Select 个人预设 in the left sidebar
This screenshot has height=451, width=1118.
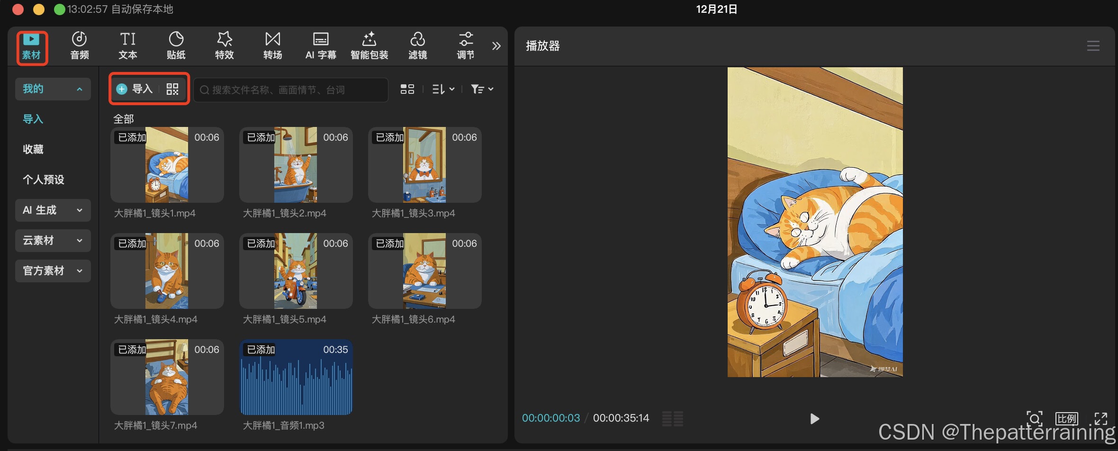click(44, 180)
